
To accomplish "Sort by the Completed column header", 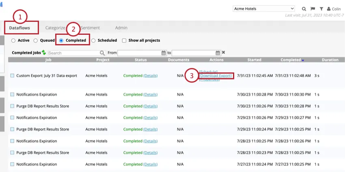I will pyautogui.click(x=290, y=60).
